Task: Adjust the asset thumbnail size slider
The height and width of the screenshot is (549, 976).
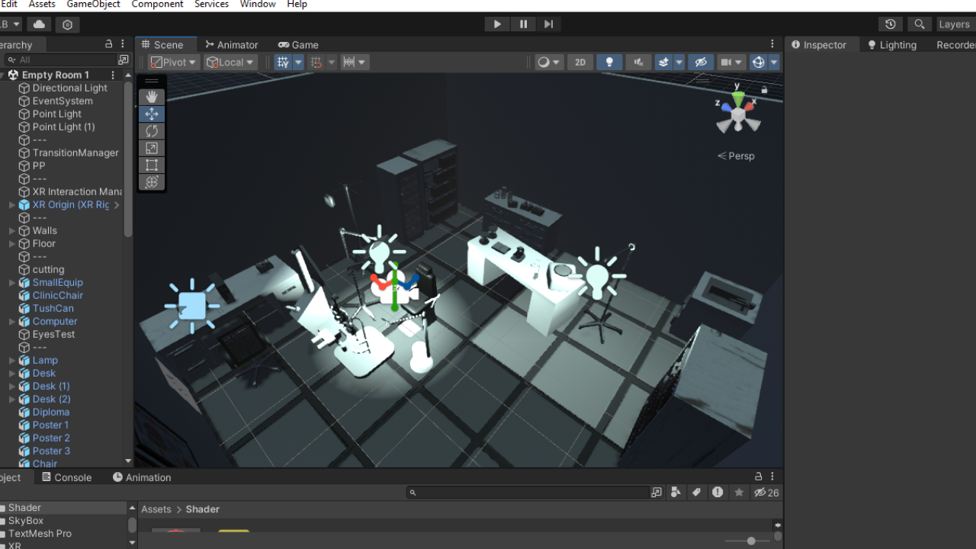Action: pyautogui.click(x=751, y=541)
